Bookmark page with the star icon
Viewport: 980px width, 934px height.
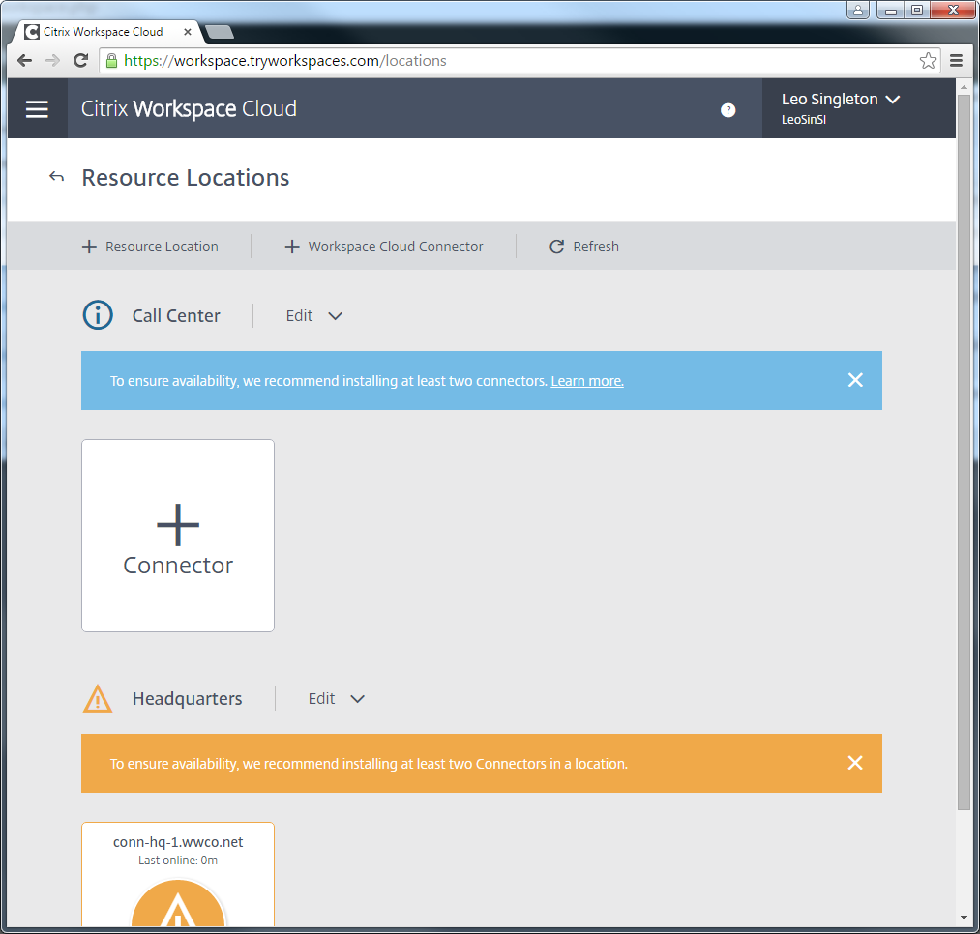(x=928, y=61)
